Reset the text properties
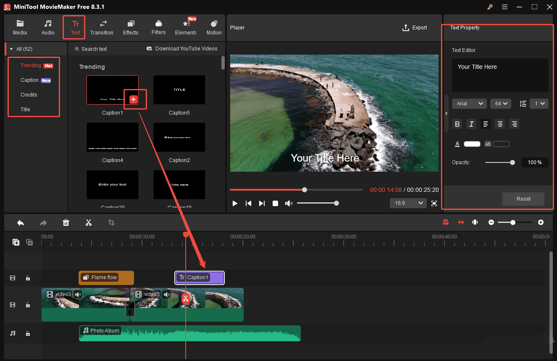This screenshot has height=361, width=557. (523, 199)
